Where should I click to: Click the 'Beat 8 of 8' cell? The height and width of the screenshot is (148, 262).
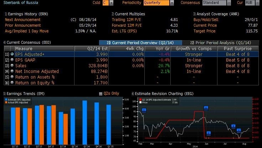pos(238,66)
